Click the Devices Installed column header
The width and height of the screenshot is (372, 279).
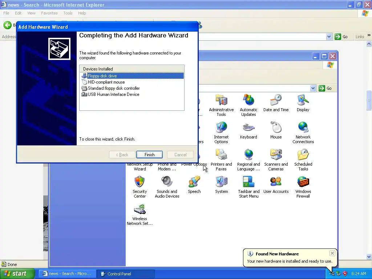coord(132,69)
